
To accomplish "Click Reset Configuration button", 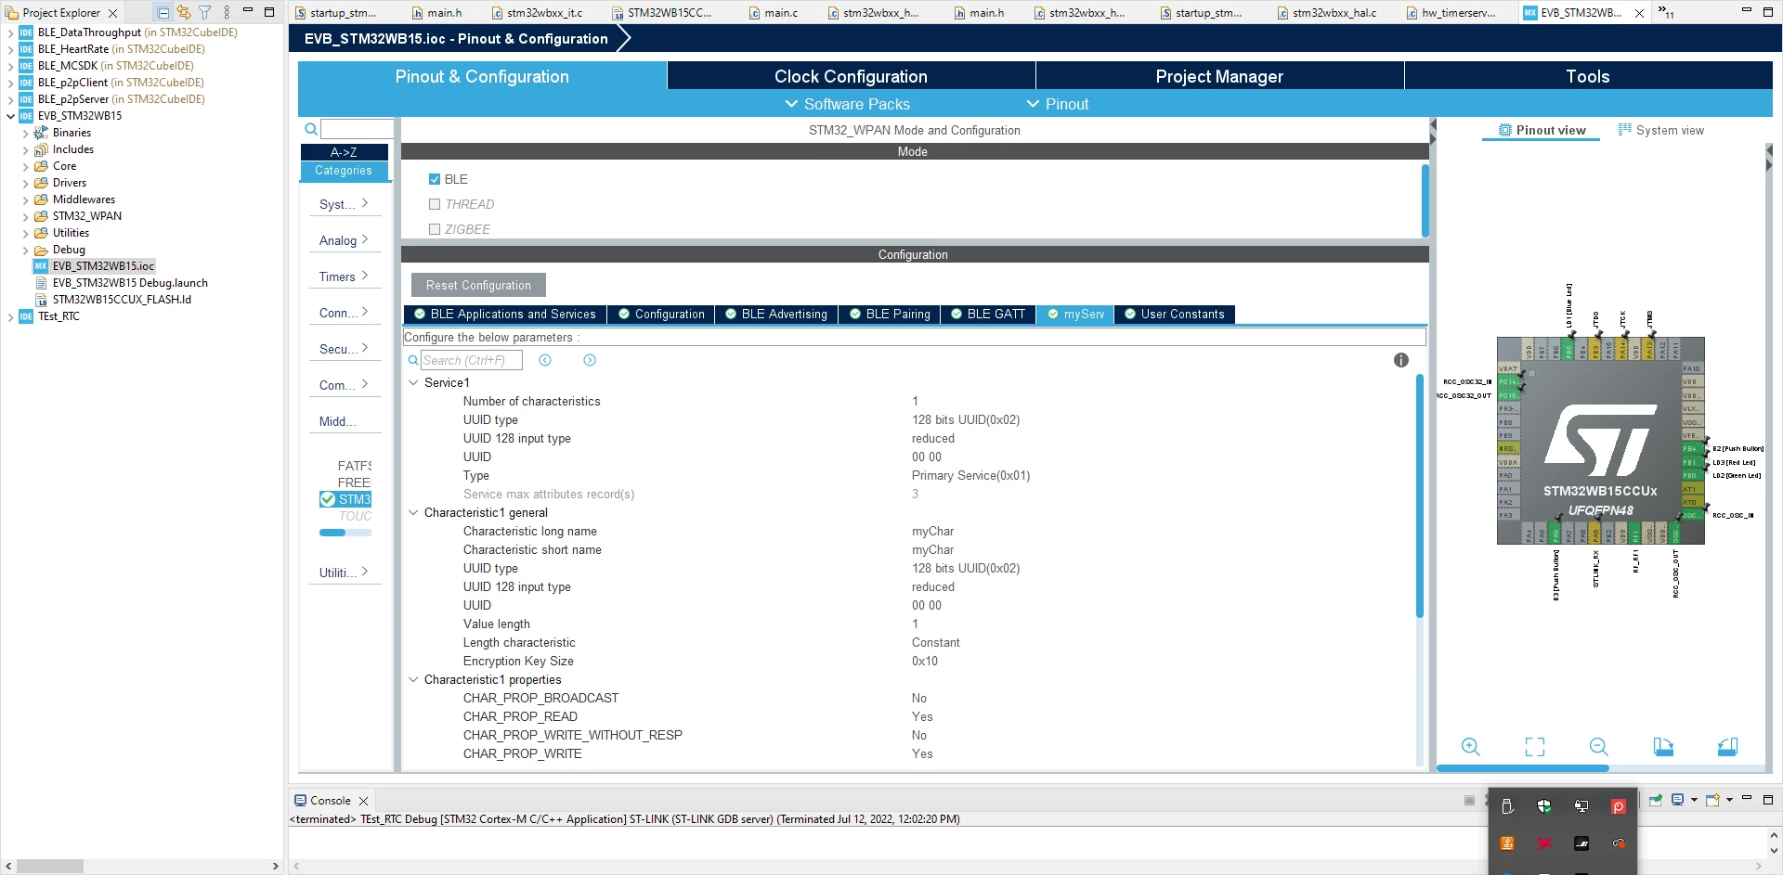I will point(478,285).
